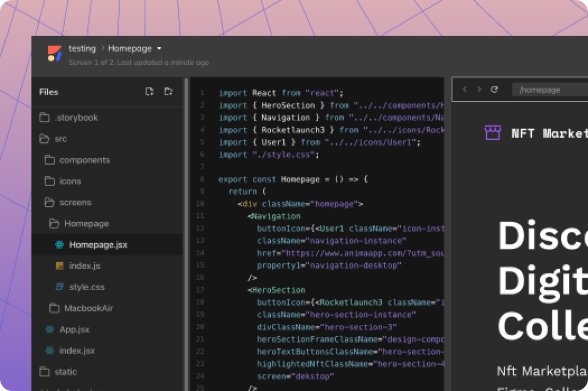Click the /homepage URL input field
This screenshot has height=391, width=588.
548,90
